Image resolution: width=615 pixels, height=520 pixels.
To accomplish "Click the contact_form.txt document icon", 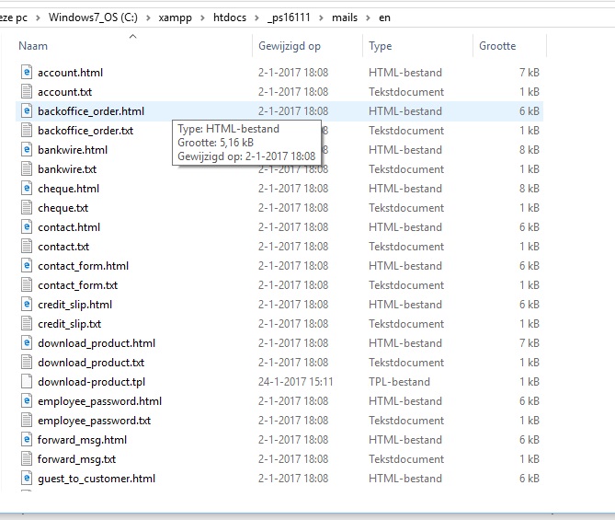I will [27, 284].
